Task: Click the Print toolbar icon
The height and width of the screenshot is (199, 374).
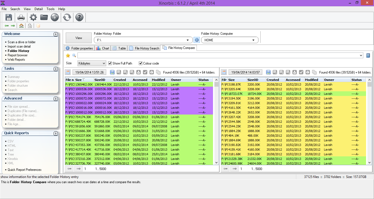Action: [21, 17]
